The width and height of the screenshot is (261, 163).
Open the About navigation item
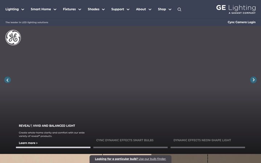point(141,9)
